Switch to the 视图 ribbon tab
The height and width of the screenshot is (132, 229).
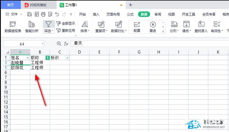click(171, 14)
